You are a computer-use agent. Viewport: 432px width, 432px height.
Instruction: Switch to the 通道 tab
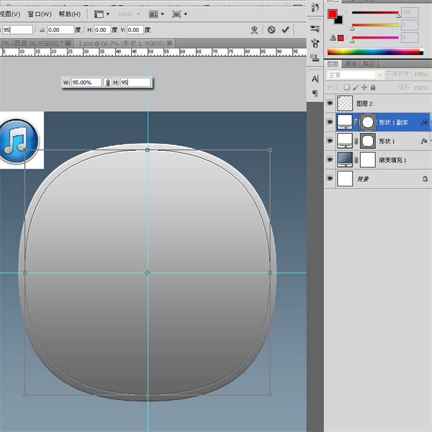tap(350, 64)
